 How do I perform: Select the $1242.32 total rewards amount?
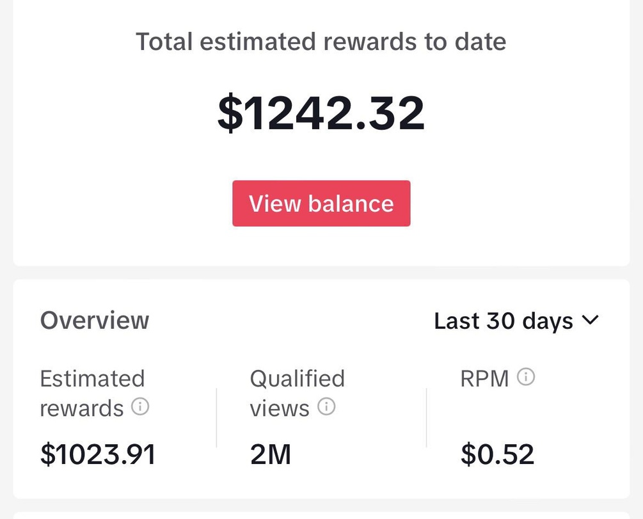click(x=321, y=113)
